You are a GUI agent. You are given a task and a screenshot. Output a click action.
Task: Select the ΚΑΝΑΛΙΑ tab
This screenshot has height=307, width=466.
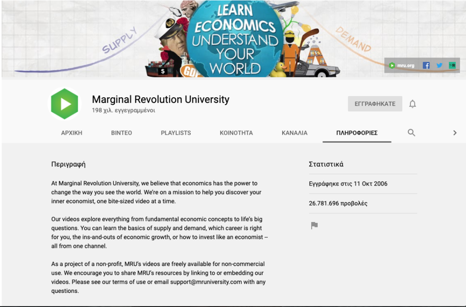(294, 133)
